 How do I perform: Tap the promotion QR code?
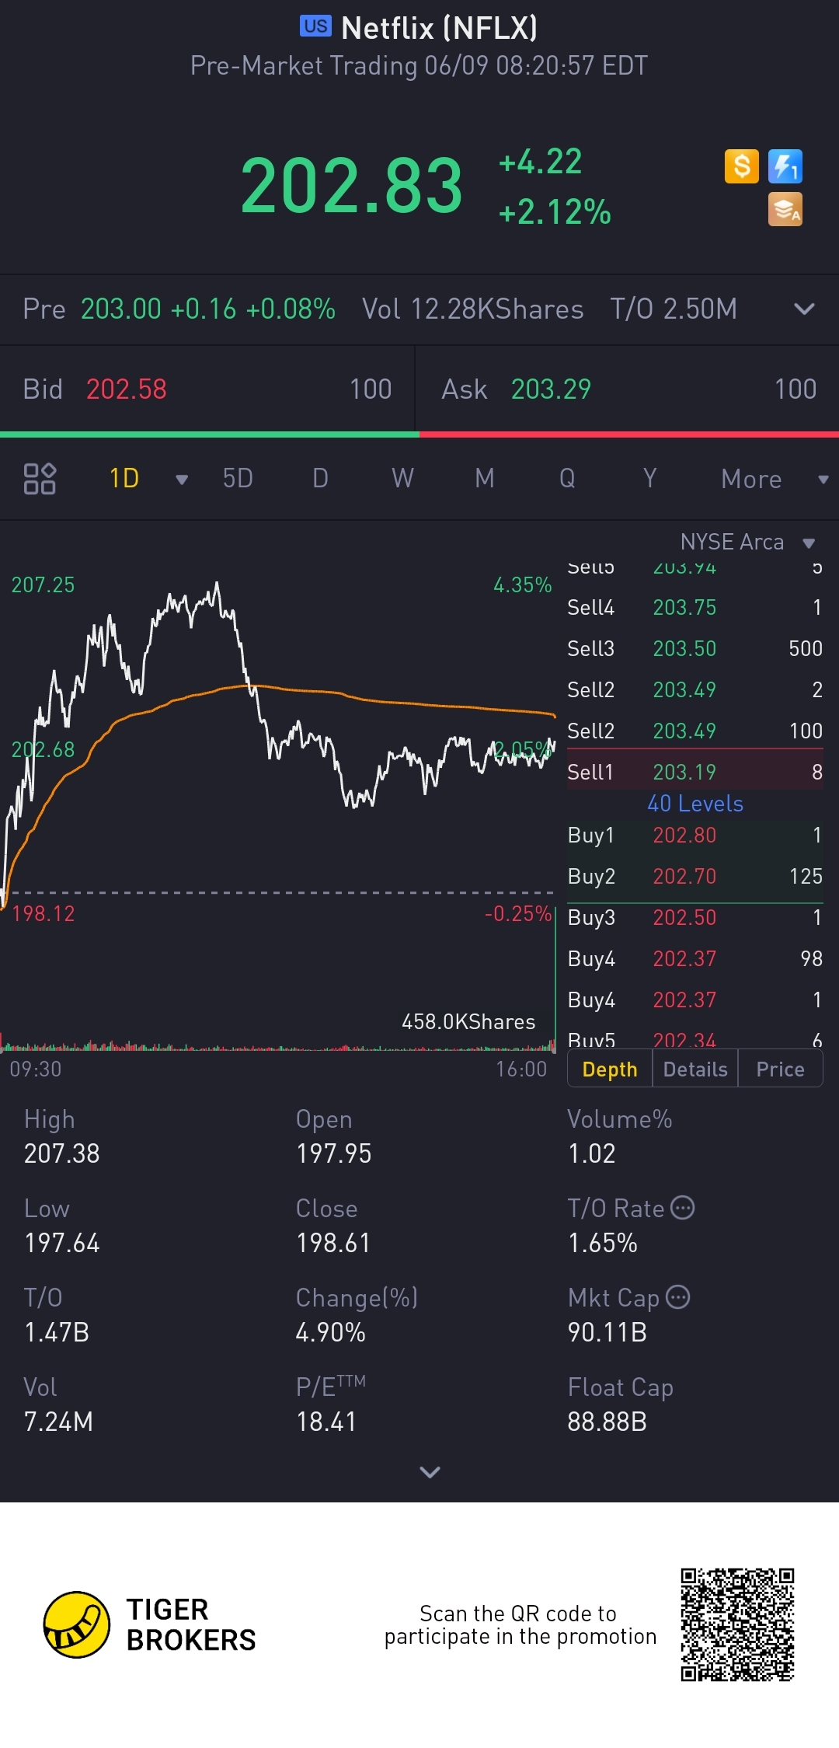(x=737, y=1624)
